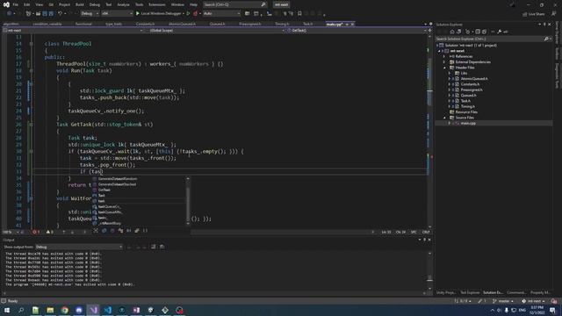Click the Output panel clear all icon
The width and height of the screenshot is (562, 316).
154,247
